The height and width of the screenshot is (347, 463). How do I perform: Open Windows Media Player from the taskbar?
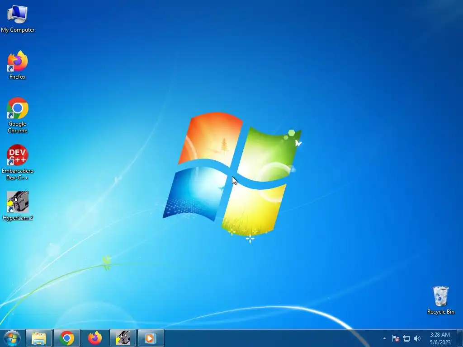[151, 338]
